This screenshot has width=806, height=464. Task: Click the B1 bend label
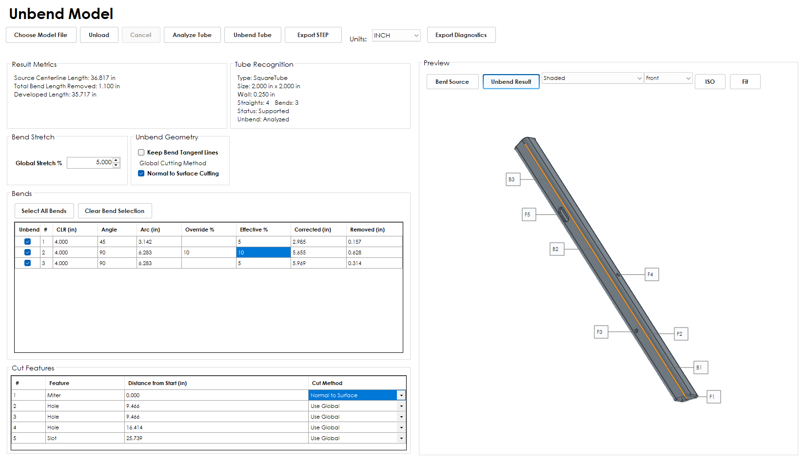click(x=701, y=367)
